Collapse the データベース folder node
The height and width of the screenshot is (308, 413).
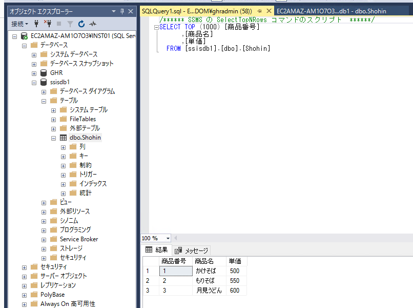tap(24, 46)
